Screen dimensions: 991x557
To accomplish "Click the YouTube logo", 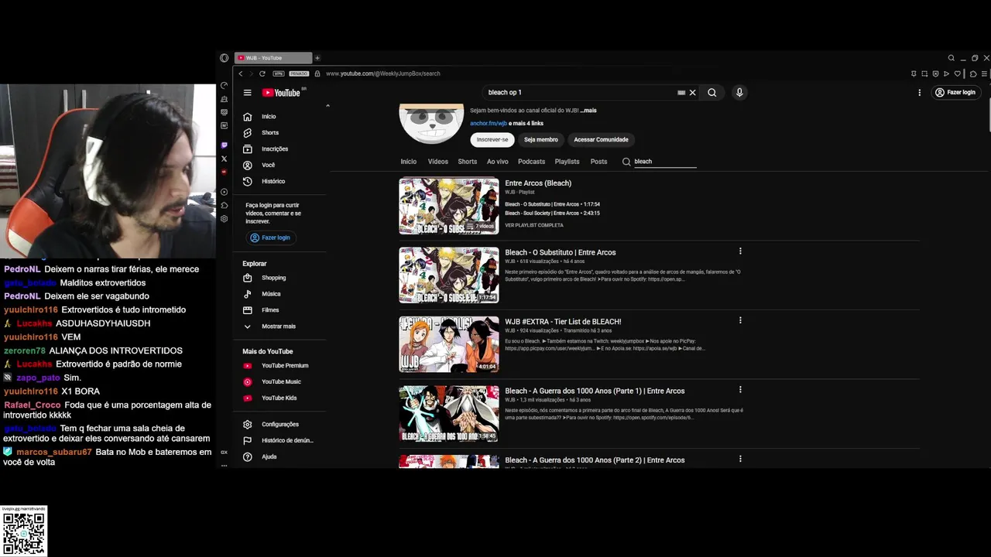I will 281,93.
